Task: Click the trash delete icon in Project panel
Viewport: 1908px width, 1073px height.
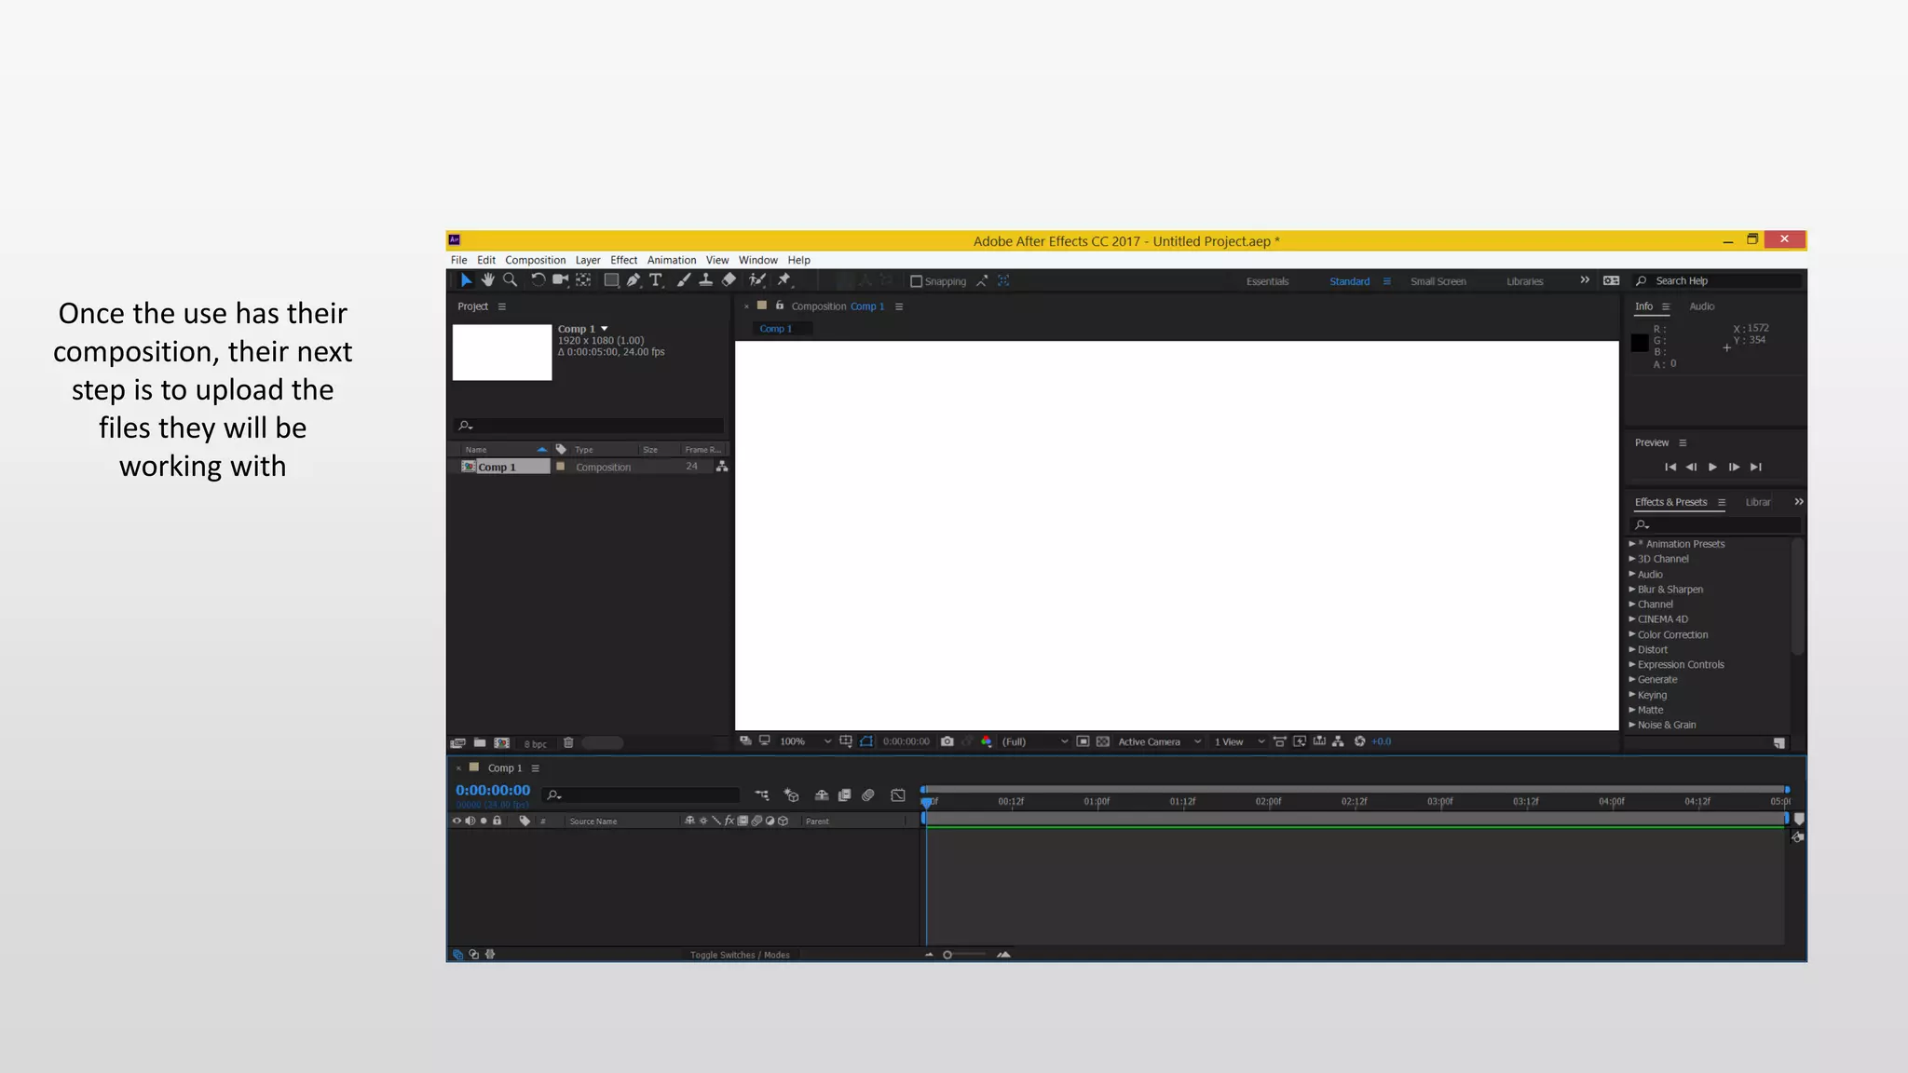Action: 568,743
